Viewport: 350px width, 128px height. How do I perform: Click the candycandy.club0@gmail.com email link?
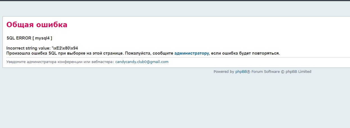(x=142, y=62)
